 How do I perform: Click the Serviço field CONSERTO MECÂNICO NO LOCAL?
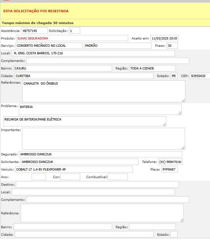pyautogui.click(x=49, y=46)
